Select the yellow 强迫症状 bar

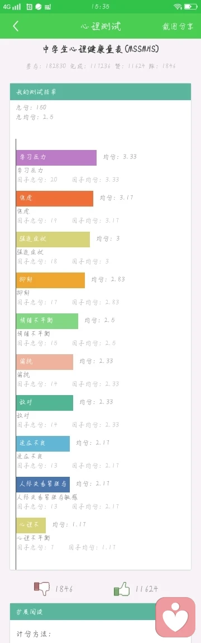point(53,239)
